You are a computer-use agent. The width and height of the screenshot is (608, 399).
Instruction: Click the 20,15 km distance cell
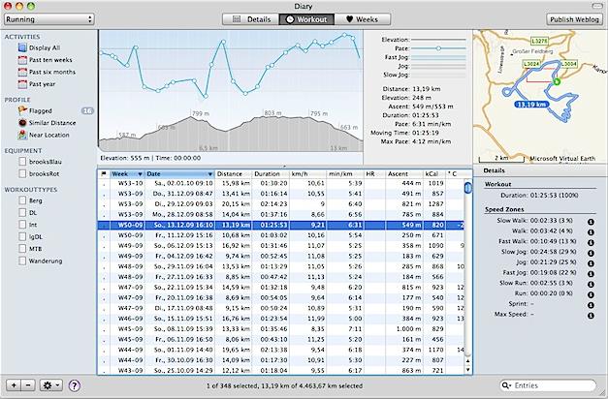(x=236, y=204)
